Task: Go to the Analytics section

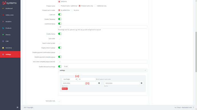Action: (8, 21)
